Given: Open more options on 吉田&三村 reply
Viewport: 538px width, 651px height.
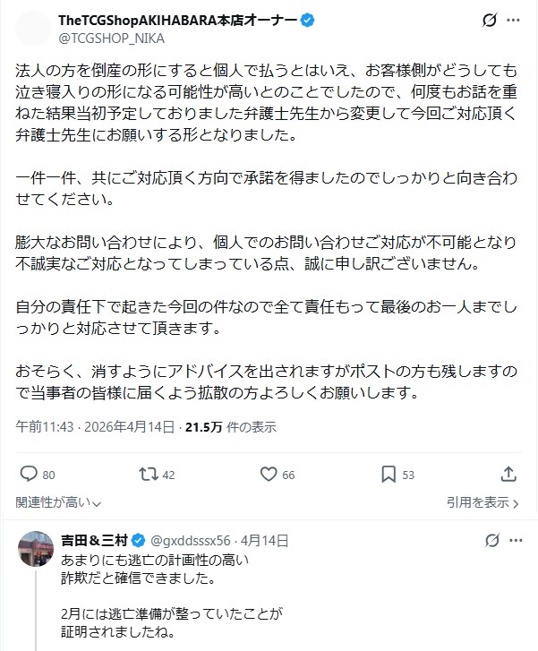Looking at the screenshot, I should click(x=517, y=540).
